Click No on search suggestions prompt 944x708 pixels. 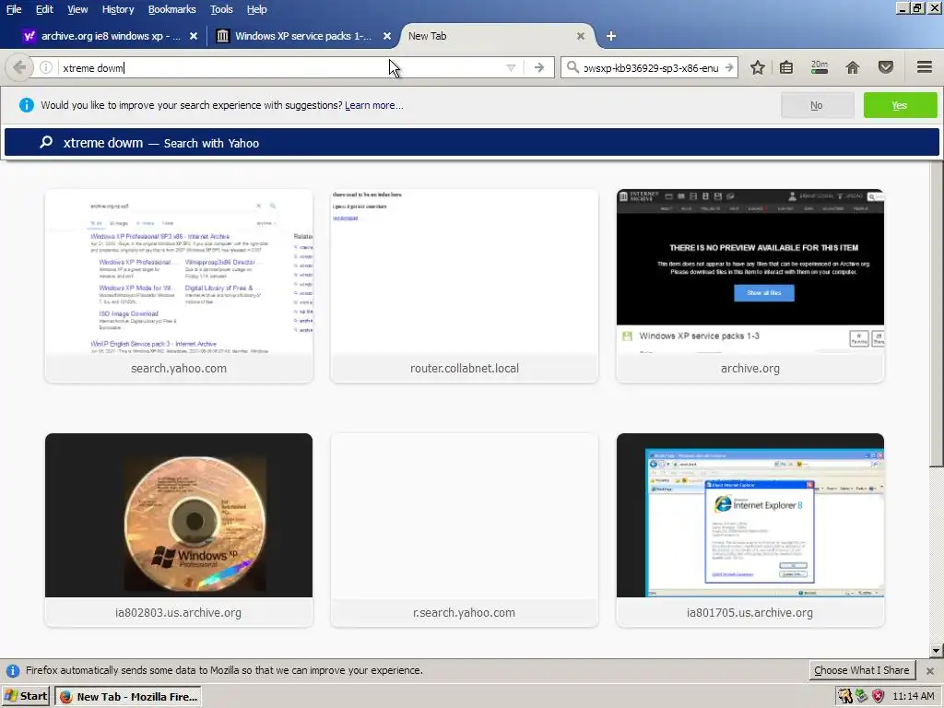[x=817, y=105]
